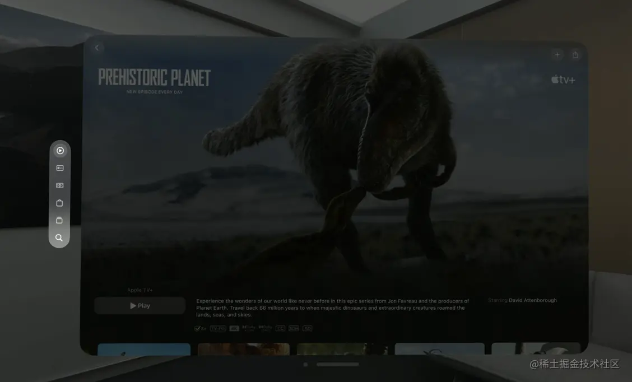Image resolution: width=632 pixels, height=382 pixels.
Task: Click the TV-PG rating badge
Action: tap(218, 328)
